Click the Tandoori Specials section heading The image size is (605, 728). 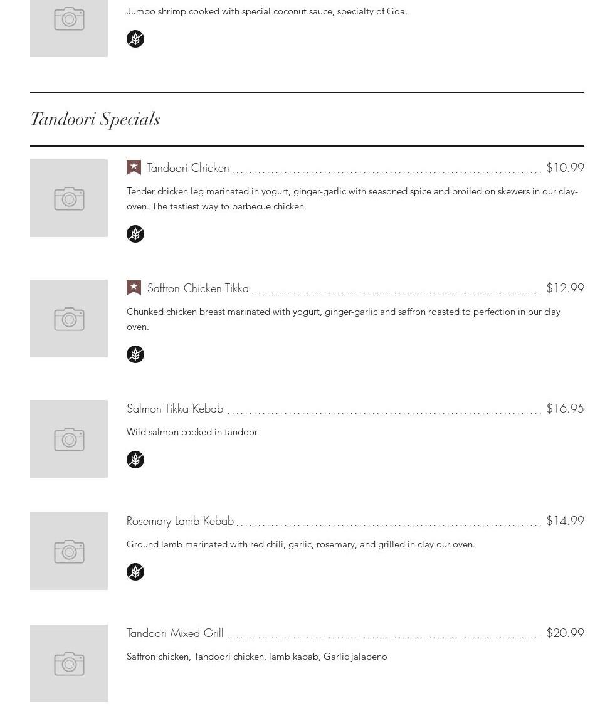point(95,119)
